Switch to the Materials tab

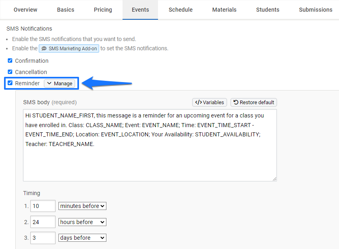point(224,10)
